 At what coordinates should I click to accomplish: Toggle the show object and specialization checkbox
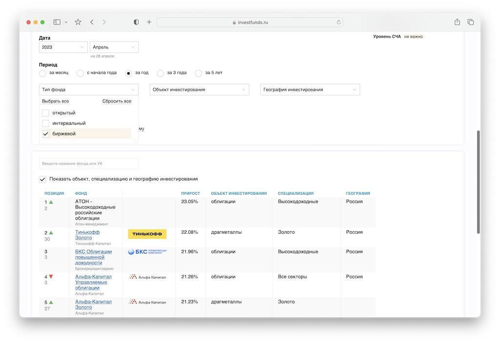[x=42, y=179]
